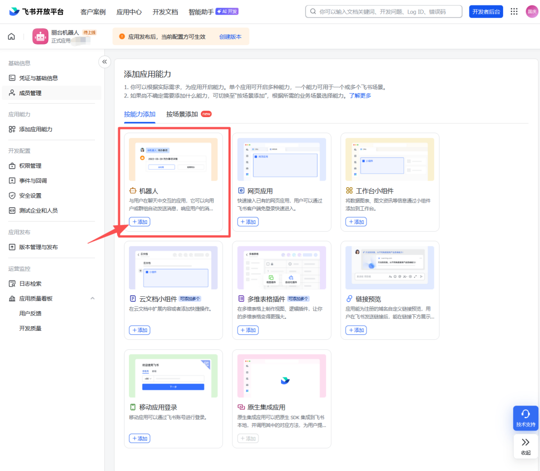540x471 pixels.
Task: Open 应用中心 in the top menu
Action: [129, 12]
